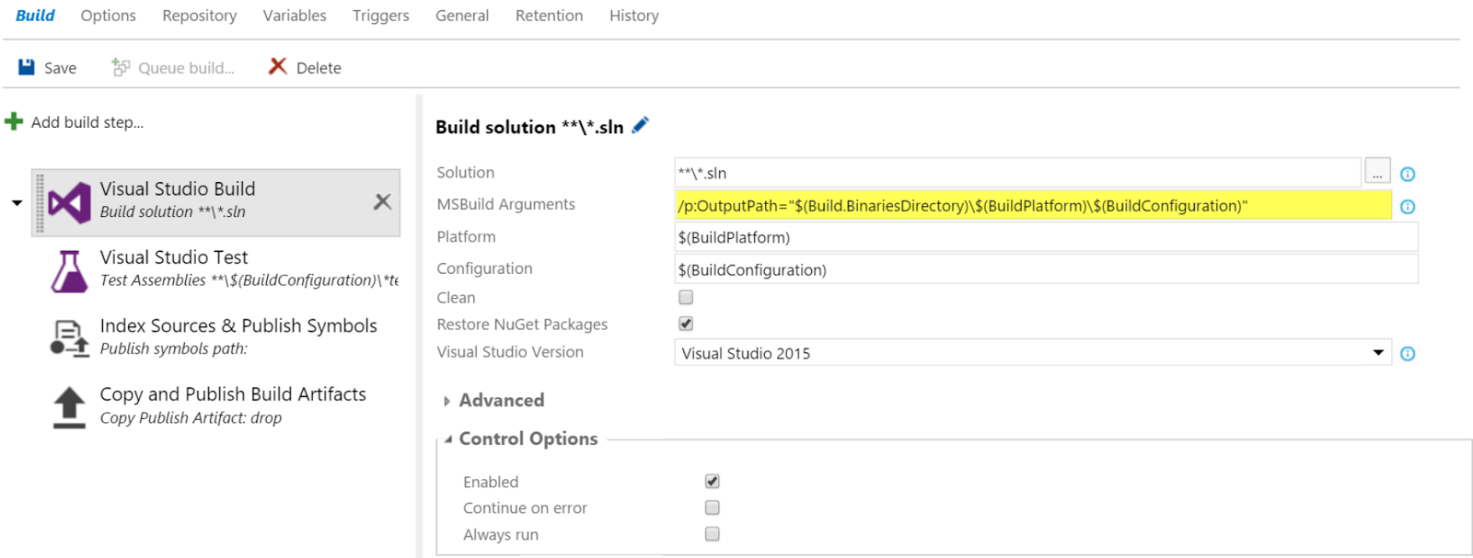1473x558 pixels.
Task: Click the Visual Studio Test flask icon
Action: [x=69, y=271]
